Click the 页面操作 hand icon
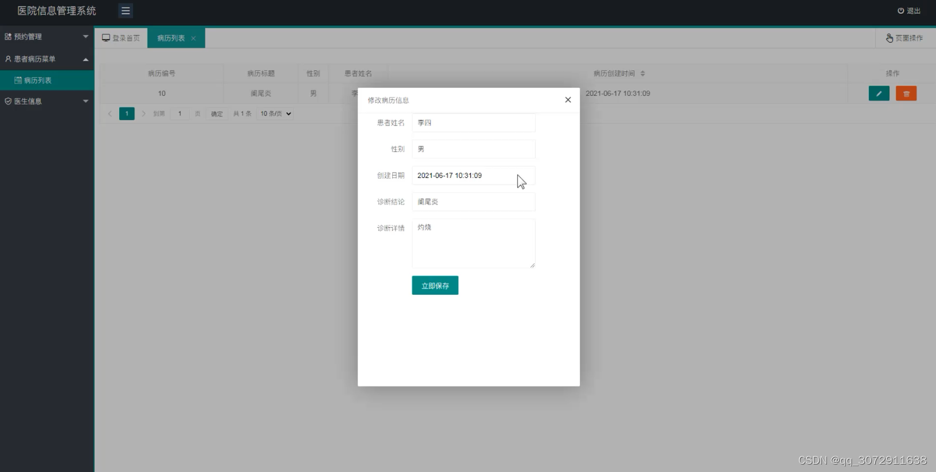Viewport: 936px width, 472px height. pyautogui.click(x=890, y=38)
